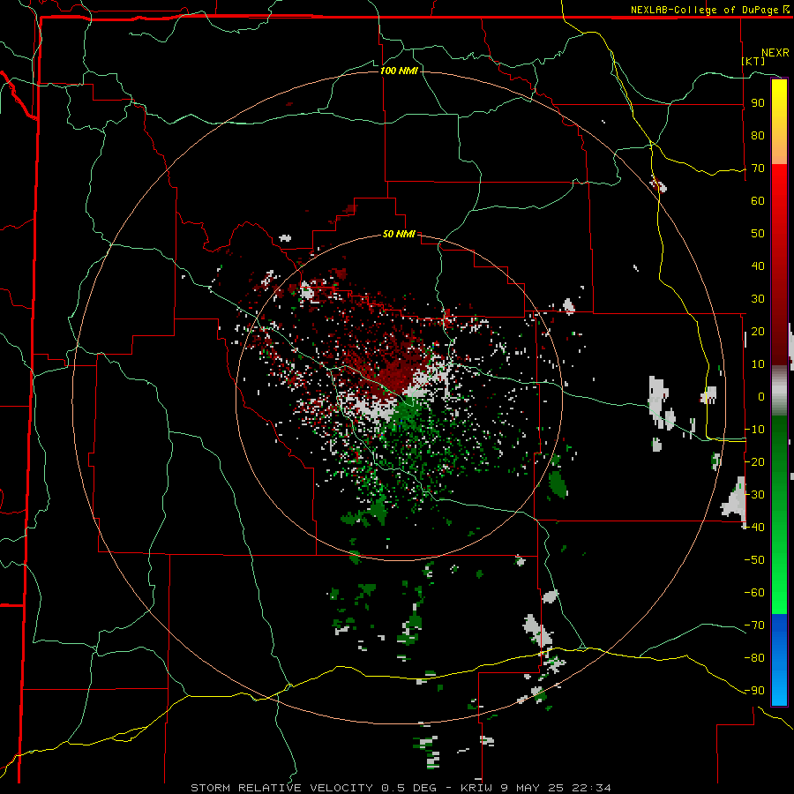794x794 pixels.
Task: Click the -20 value on velocity scale
Action: (754, 461)
